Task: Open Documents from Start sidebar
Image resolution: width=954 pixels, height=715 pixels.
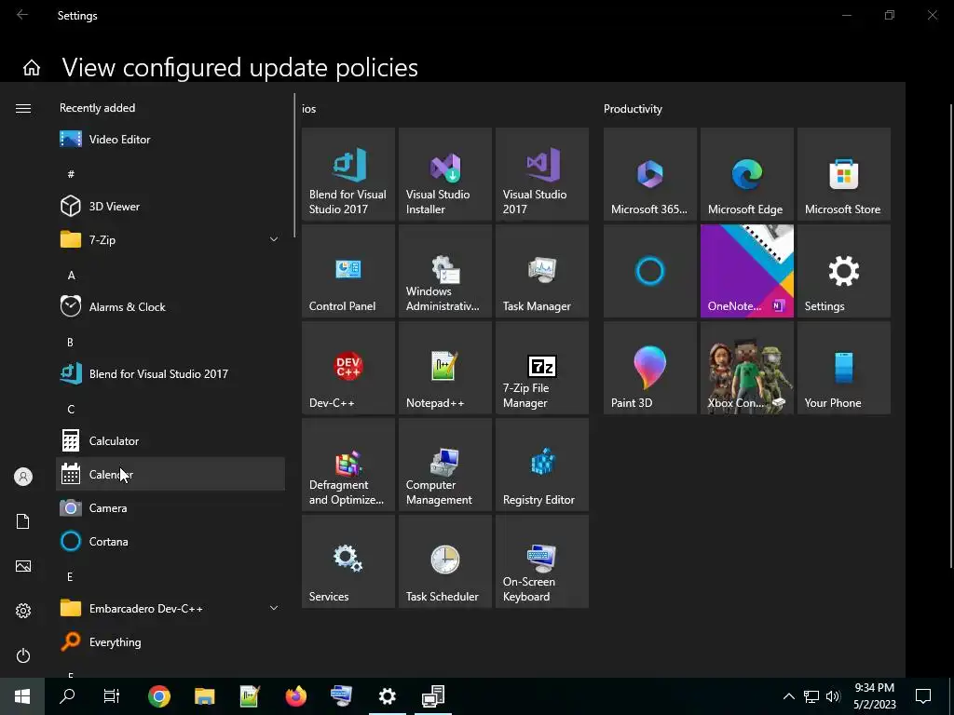Action: 23,521
